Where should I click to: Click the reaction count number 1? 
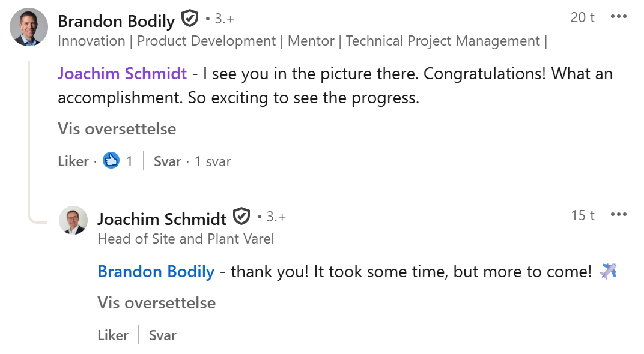[129, 161]
